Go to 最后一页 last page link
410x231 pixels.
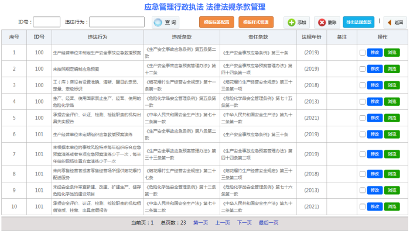pos(268,223)
